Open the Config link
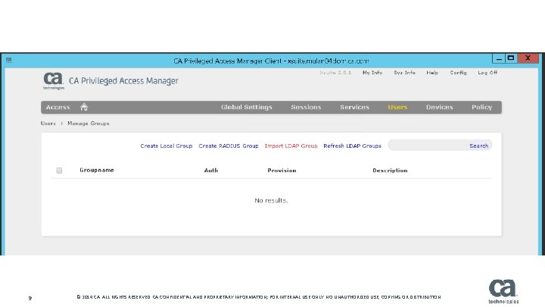545x307 pixels. (458, 73)
